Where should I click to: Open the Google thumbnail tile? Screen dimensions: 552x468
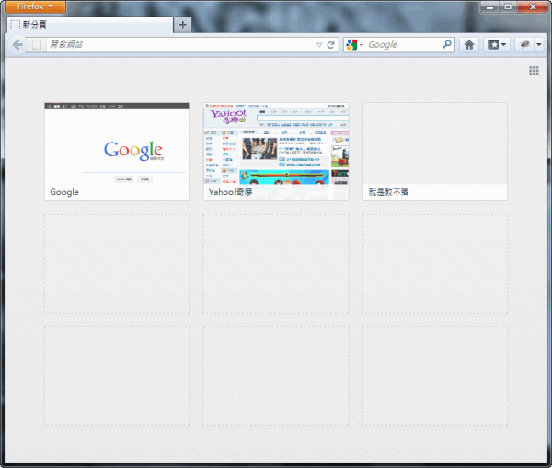click(117, 145)
